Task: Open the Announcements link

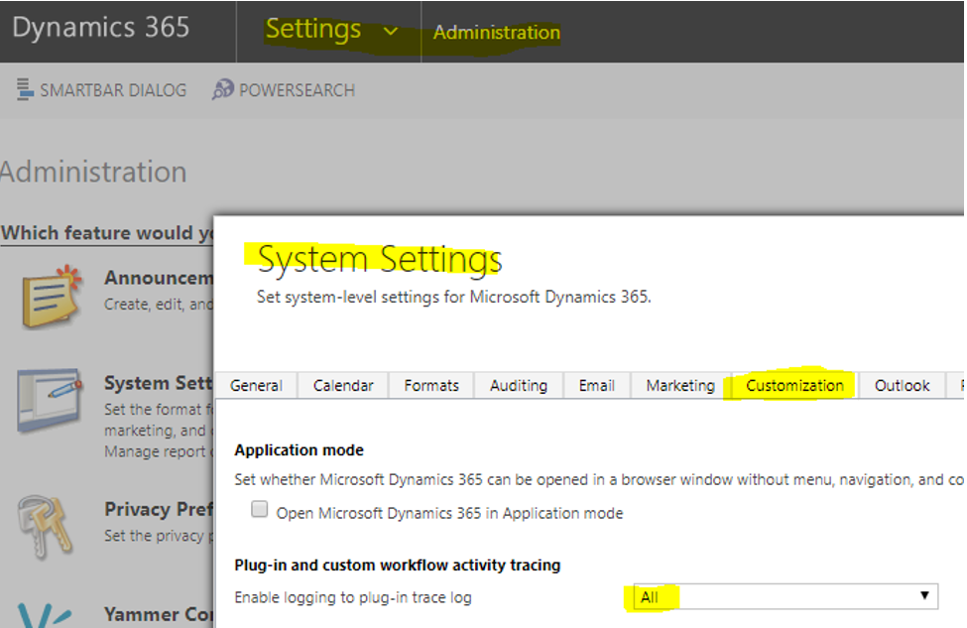Action: pos(159,278)
